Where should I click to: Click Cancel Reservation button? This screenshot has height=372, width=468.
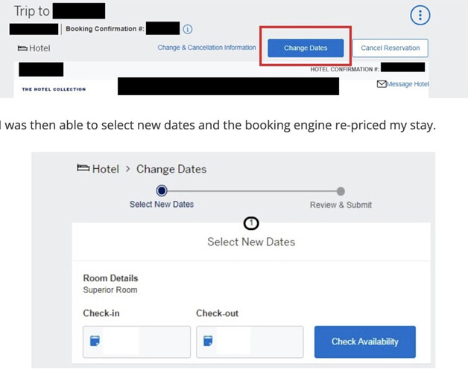click(390, 48)
